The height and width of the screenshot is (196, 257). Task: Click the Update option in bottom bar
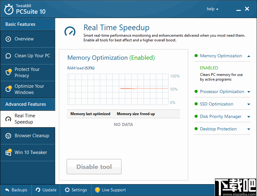pyautogui.click(x=46, y=190)
